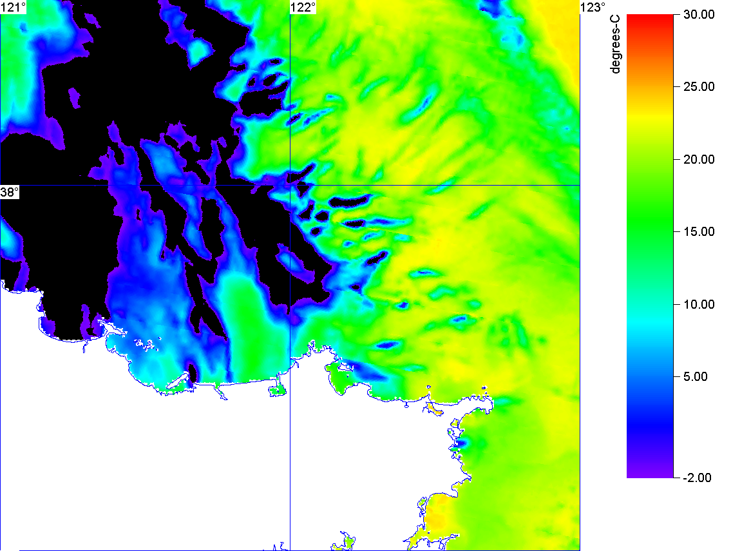Click the -2.00 colorbar value
Screen dimensions: 751x551
[697, 478]
